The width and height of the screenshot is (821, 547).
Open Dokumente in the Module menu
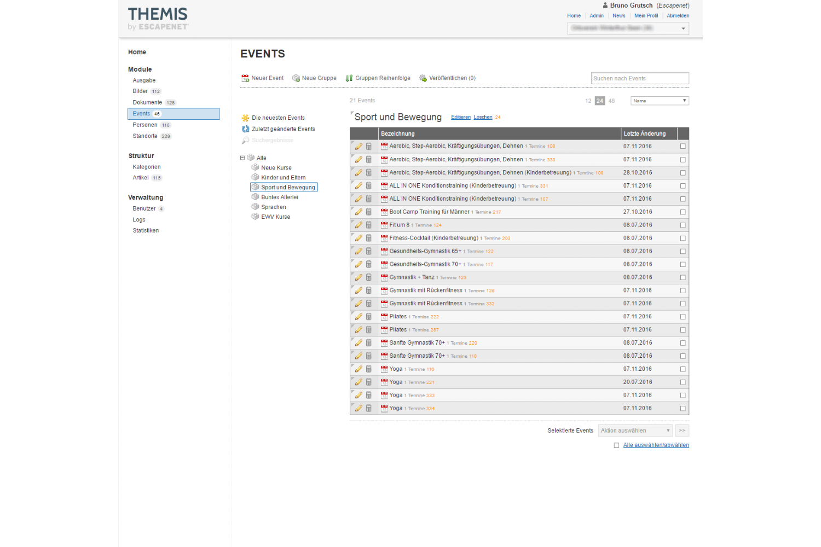(x=147, y=103)
